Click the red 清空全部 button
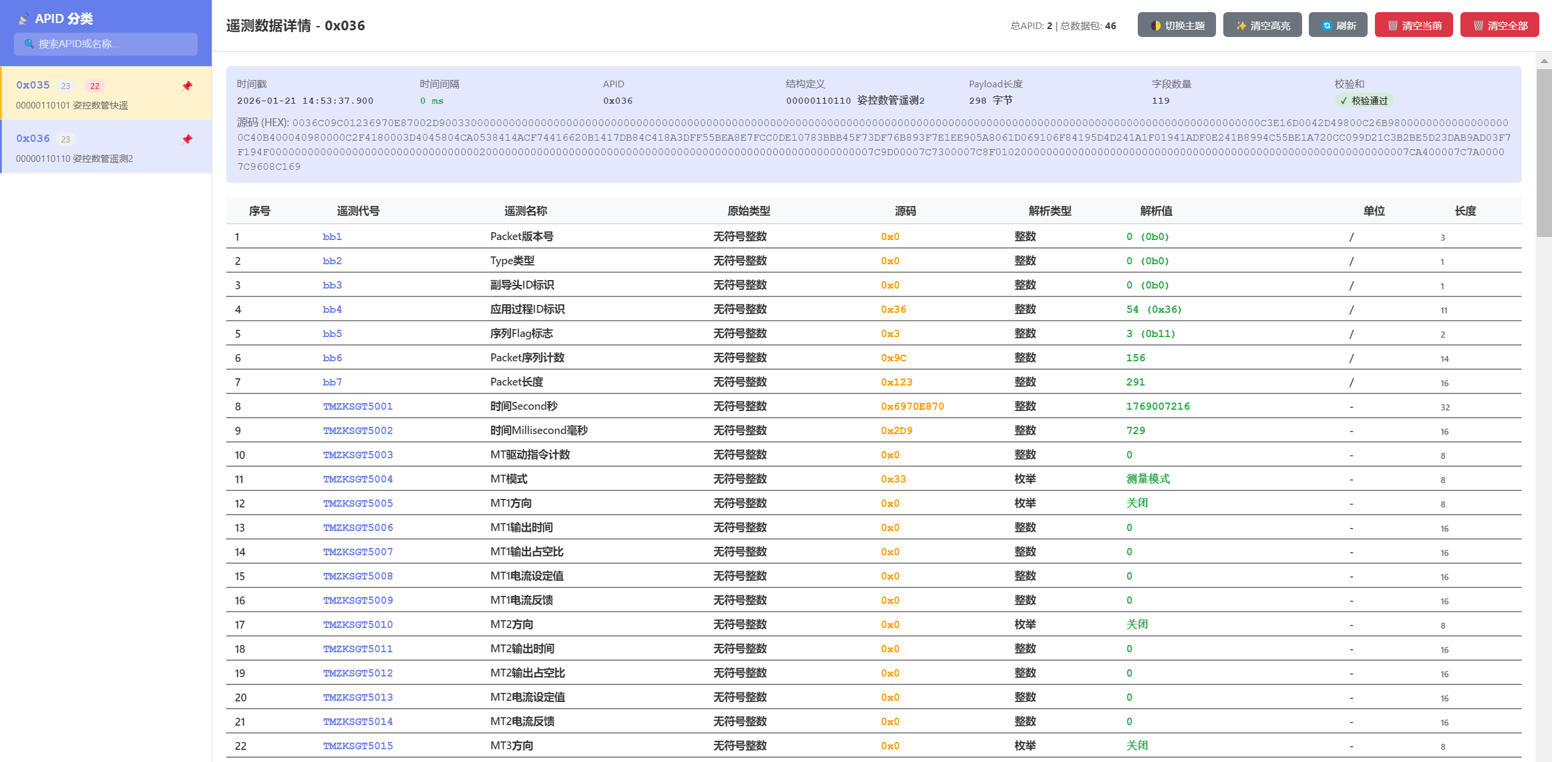 point(1499,25)
